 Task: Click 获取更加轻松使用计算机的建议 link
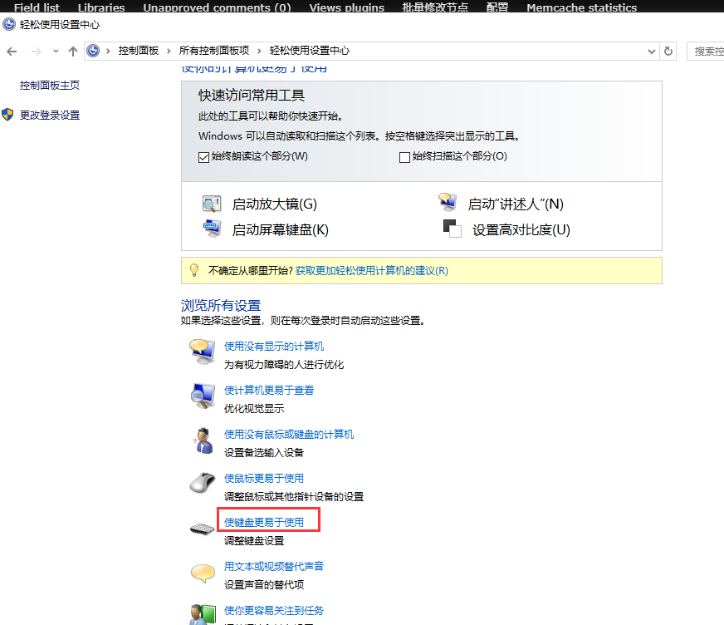tap(371, 271)
